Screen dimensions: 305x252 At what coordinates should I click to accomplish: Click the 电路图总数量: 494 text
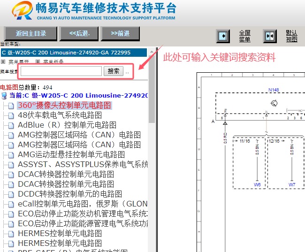pos(26,88)
